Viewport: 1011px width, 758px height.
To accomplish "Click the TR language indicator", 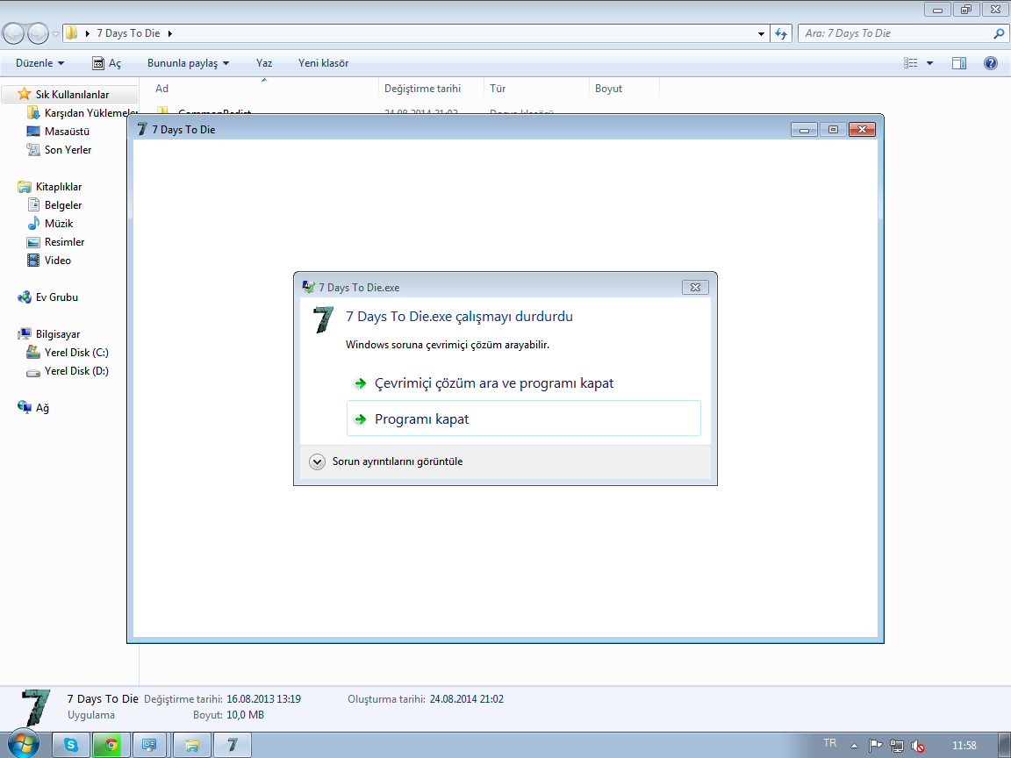I will [x=830, y=743].
